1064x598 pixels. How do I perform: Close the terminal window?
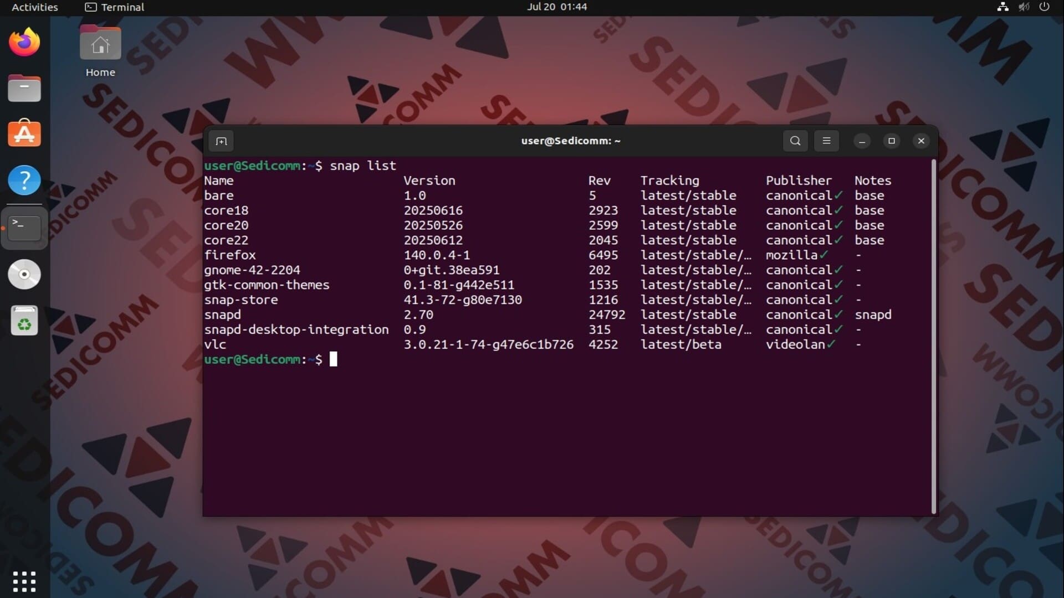coord(921,141)
